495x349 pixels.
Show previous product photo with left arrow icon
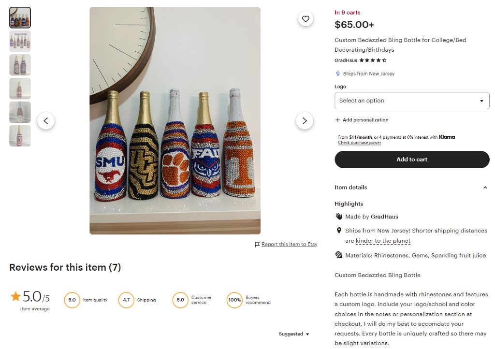tap(46, 120)
